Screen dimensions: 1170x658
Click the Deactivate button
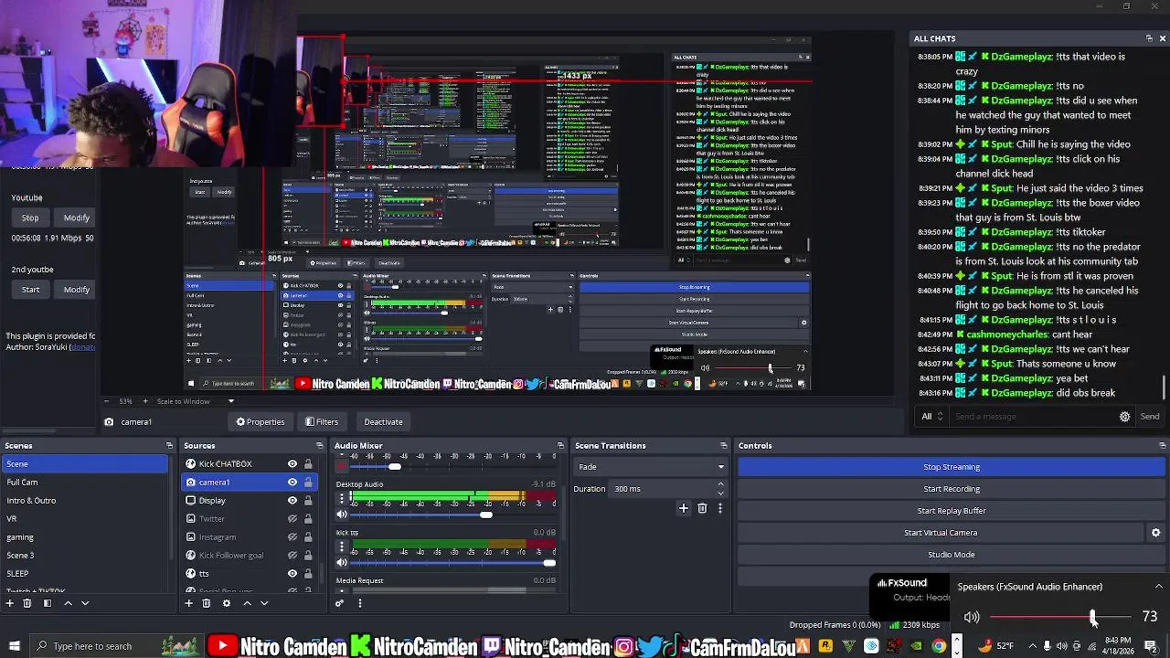coord(383,422)
